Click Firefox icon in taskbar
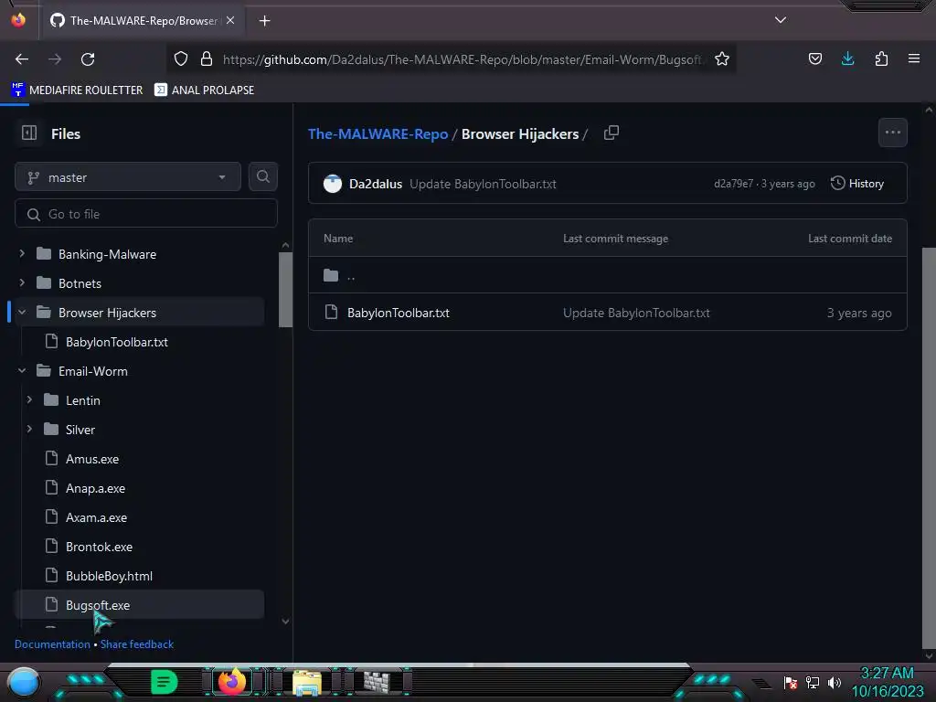This screenshot has width=936, height=702. coord(232,681)
